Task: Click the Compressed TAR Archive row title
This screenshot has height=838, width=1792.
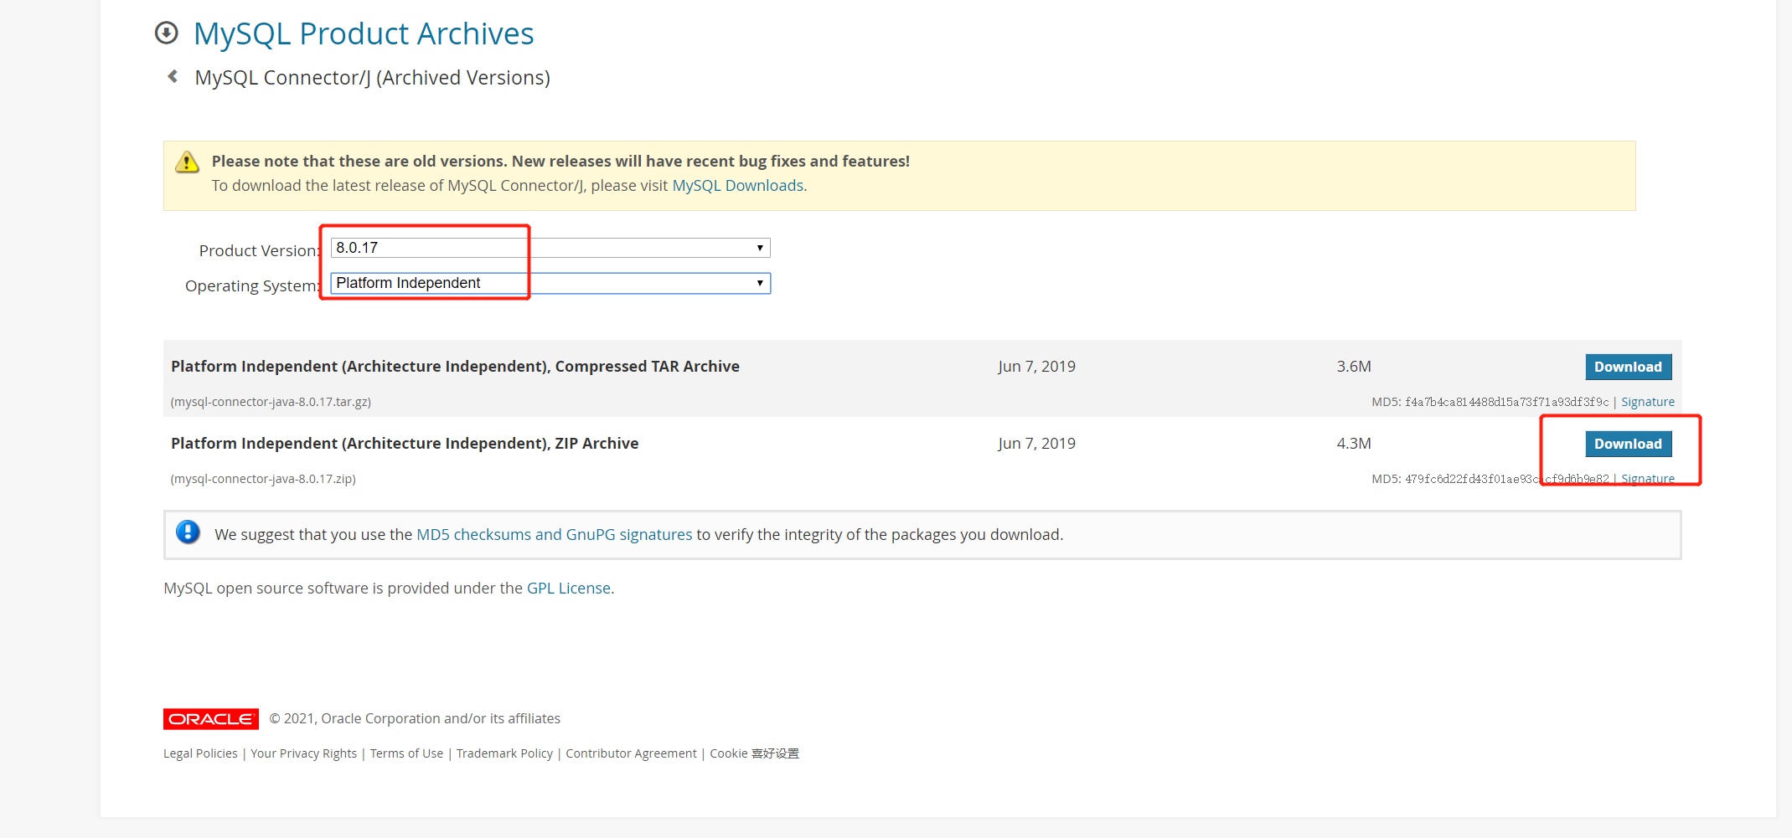Action: 455,366
